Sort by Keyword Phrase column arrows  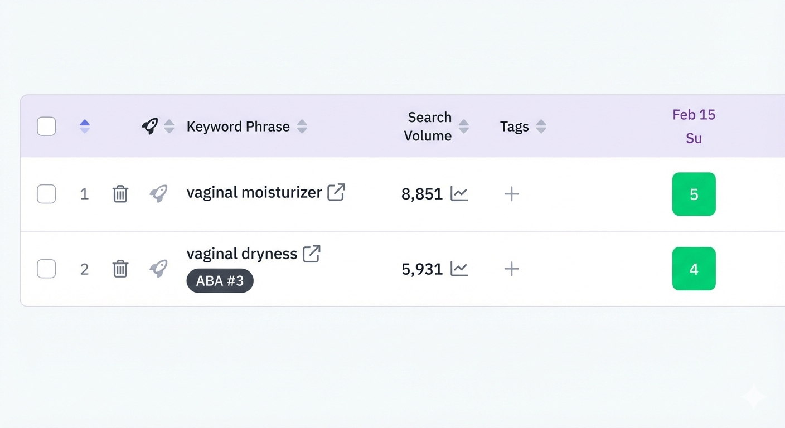(x=302, y=127)
